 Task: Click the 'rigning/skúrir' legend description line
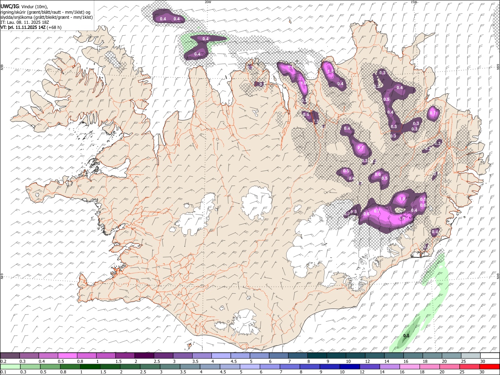tap(45, 12)
